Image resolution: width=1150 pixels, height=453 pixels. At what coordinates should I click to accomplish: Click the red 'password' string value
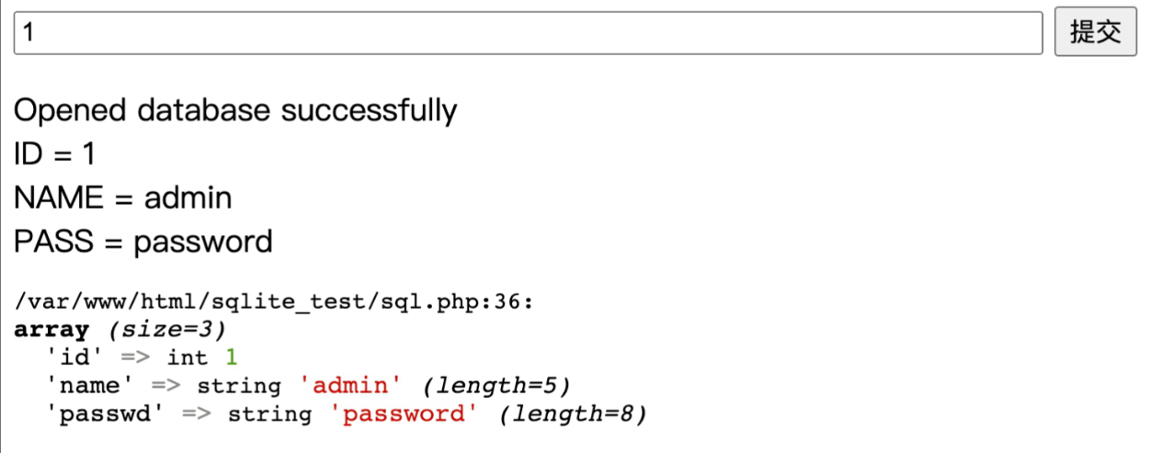pos(404,413)
